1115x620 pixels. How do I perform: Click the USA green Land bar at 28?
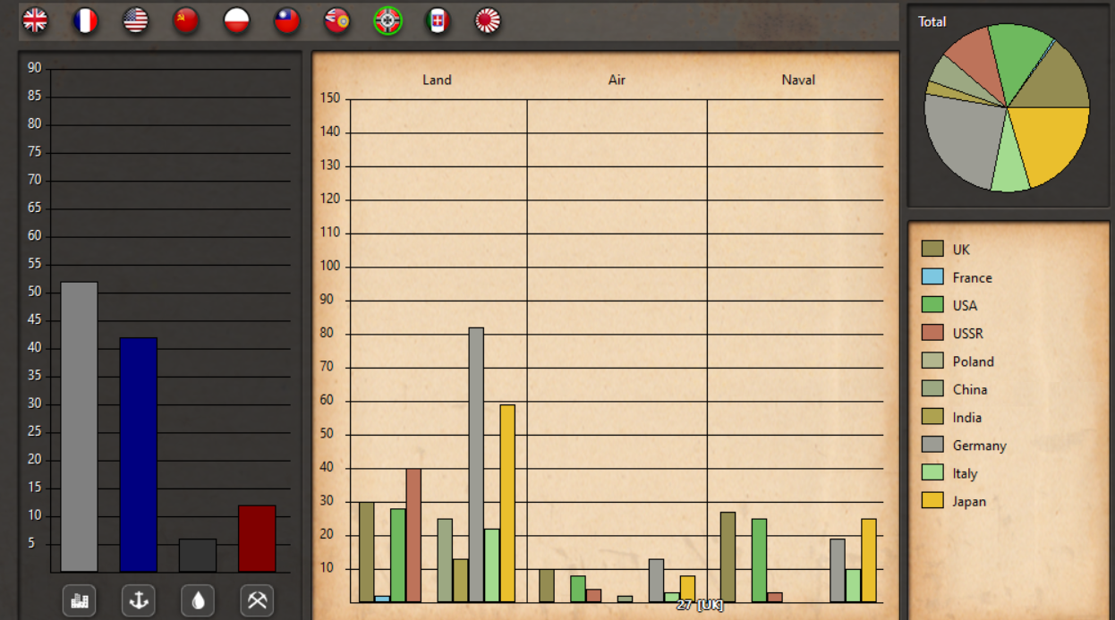[x=398, y=555]
